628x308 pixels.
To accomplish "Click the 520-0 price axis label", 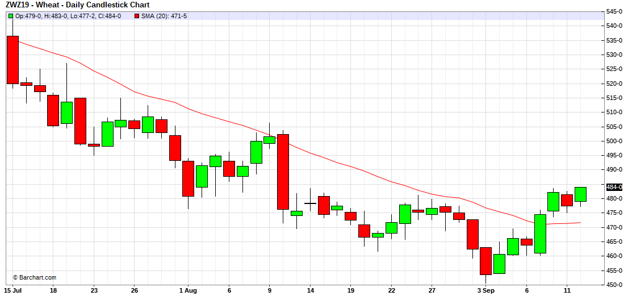I will (614, 84).
